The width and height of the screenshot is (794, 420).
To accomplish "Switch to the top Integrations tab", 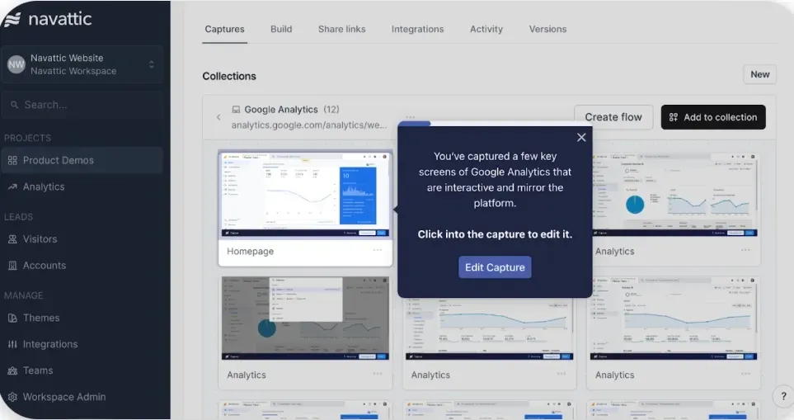I will tap(417, 29).
